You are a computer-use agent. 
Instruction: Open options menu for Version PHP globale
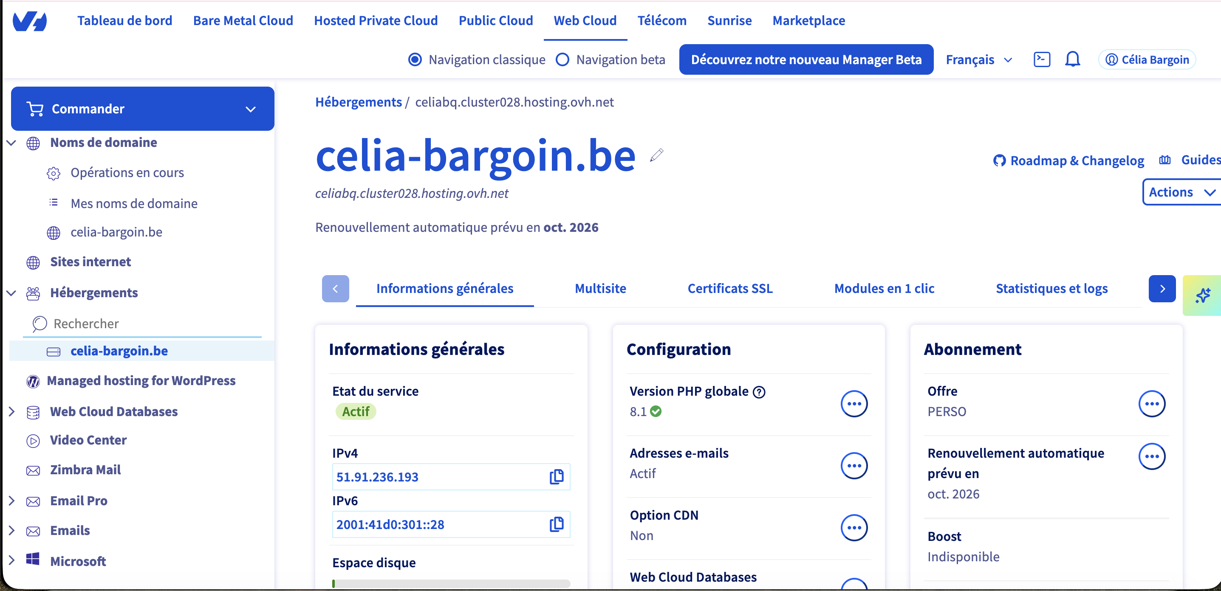point(854,403)
